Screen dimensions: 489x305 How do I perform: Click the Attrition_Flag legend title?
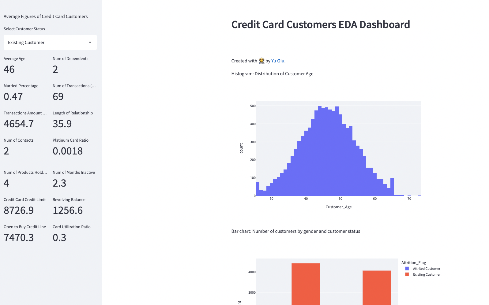click(413, 262)
